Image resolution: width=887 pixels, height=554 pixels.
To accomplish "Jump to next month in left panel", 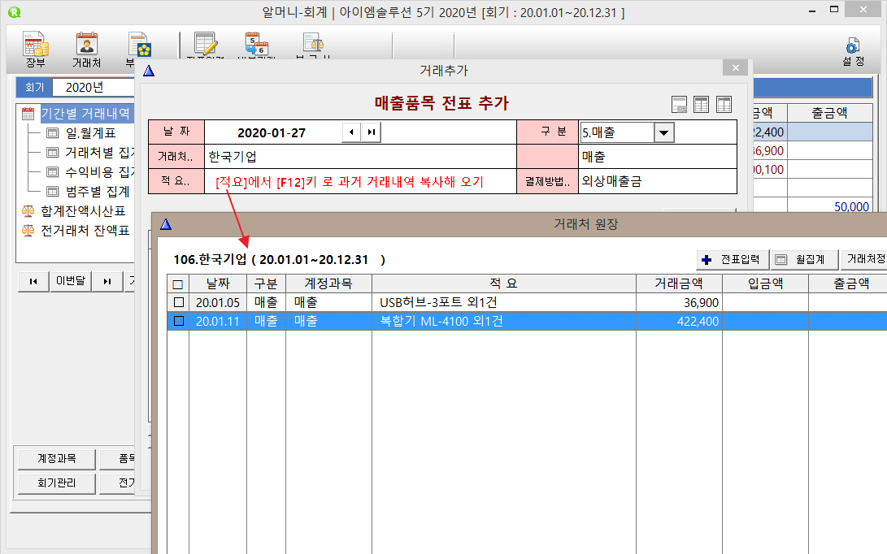I will [107, 281].
